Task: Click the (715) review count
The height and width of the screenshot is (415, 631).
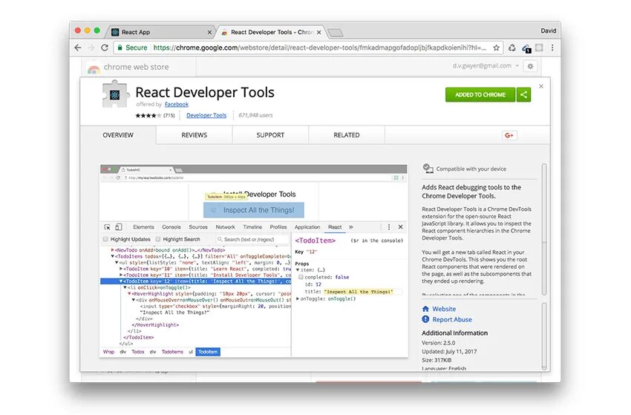Action: coord(169,116)
